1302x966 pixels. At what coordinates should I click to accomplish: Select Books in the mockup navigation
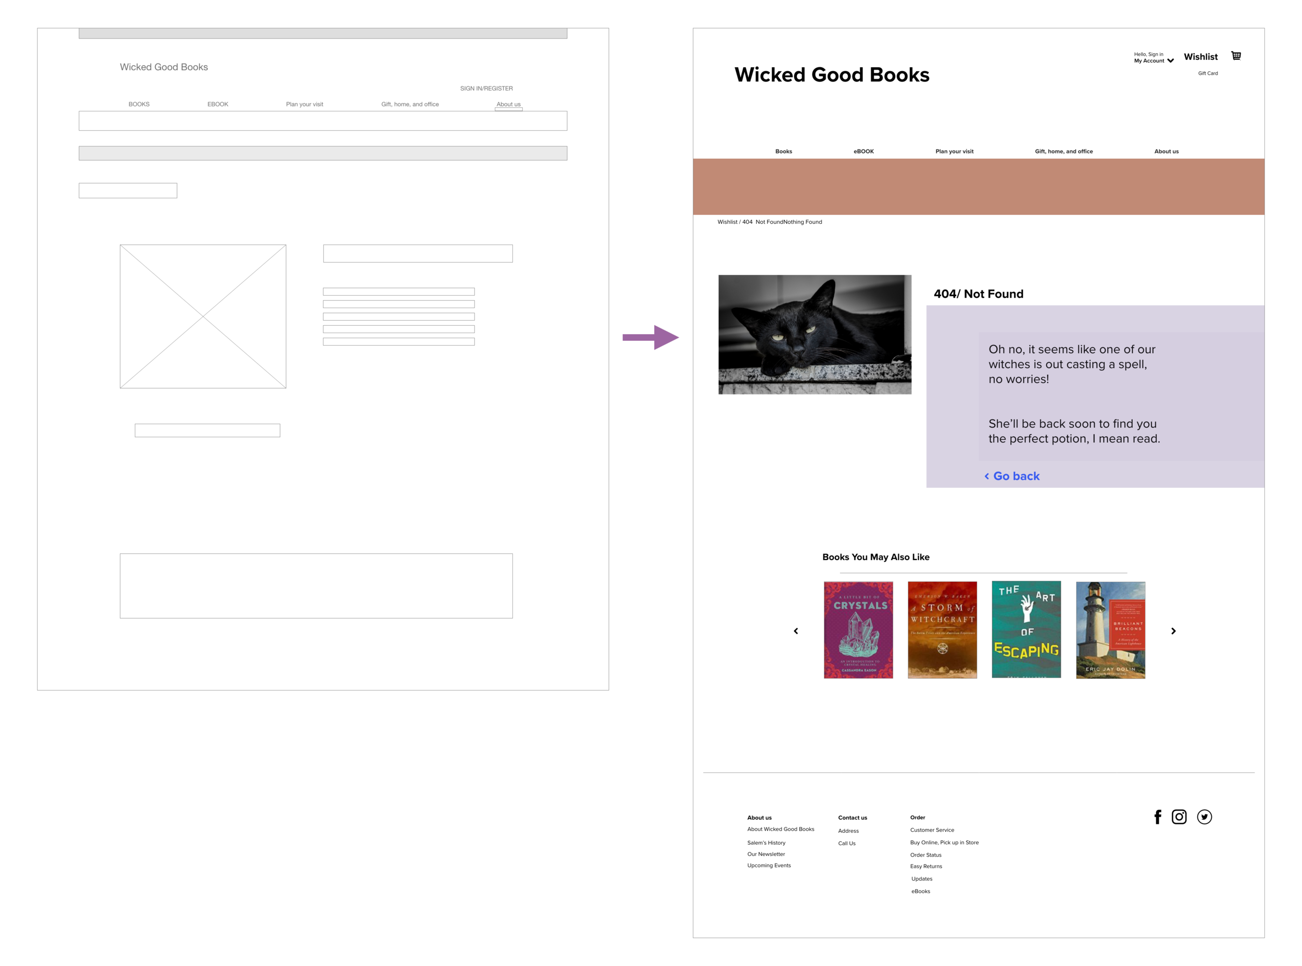[783, 151]
